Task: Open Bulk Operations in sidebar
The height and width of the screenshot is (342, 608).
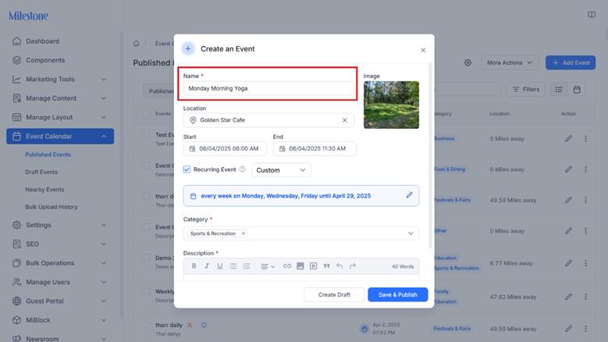Action: click(50, 263)
